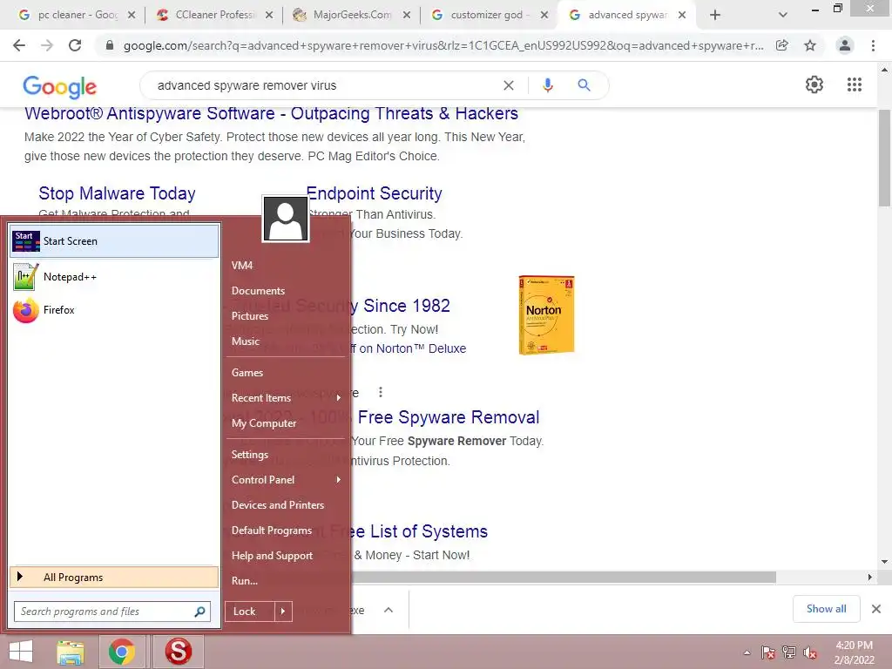Screen dimensions: 892x669
Task: Click the Chrome icon on the taskbar
Action: 122,652
